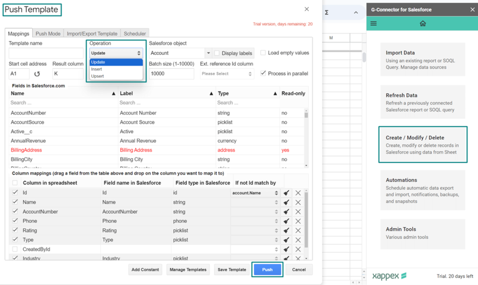The height and width of the screenshot is (285, 478).
Task: Remove the CreatedById mapping with its X icon
Action: click(298, 249)
